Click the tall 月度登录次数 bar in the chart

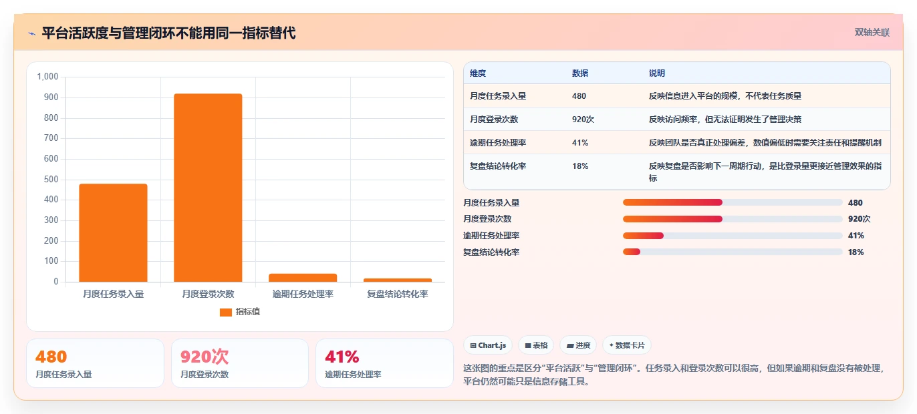[x=208, y=188]
